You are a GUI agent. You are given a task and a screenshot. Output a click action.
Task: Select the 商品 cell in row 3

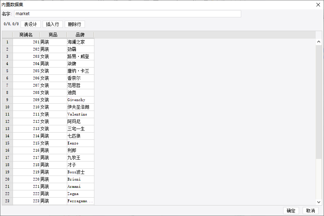(x=53, y=57)
